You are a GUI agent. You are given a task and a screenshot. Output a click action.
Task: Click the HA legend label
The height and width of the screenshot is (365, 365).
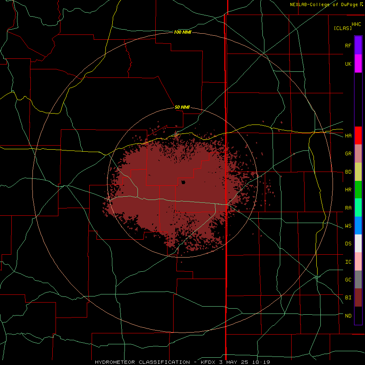pyautogui.click(x=348, y=136)
